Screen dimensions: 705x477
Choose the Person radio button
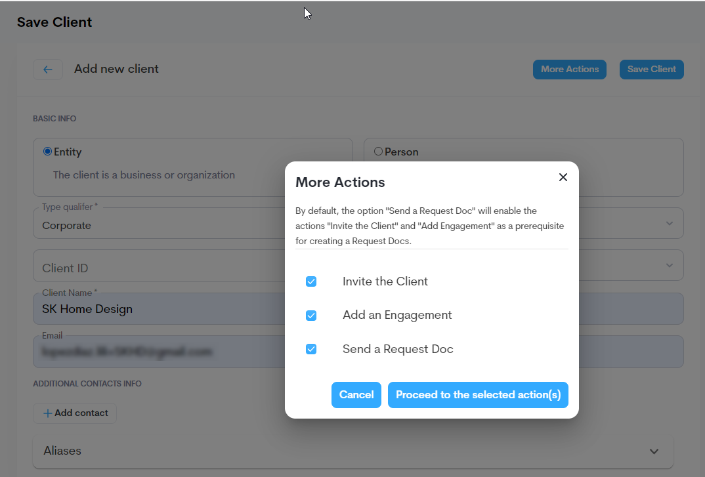pyautogui.click(x=378, y=152)
